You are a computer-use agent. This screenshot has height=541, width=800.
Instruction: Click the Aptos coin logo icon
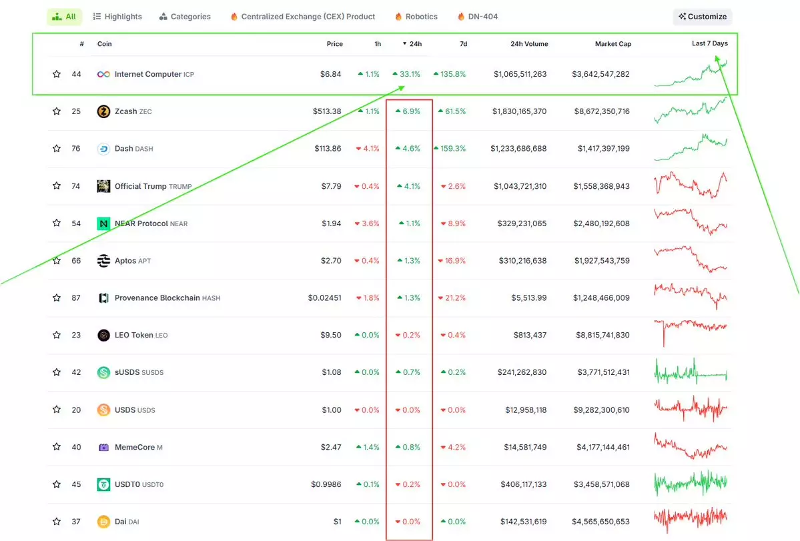click(x=103, y=261)
